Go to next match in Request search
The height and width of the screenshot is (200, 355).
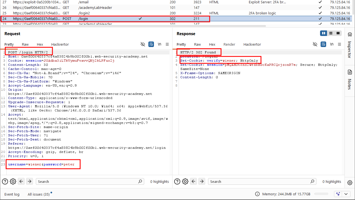pyautogui.click(x=29, y=181)
